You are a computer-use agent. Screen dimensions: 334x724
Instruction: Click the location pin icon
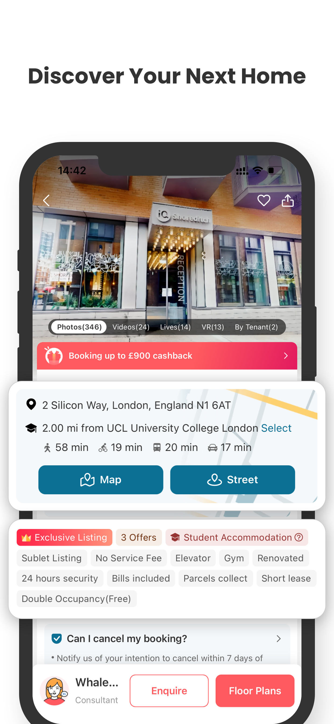click(31, 405)
